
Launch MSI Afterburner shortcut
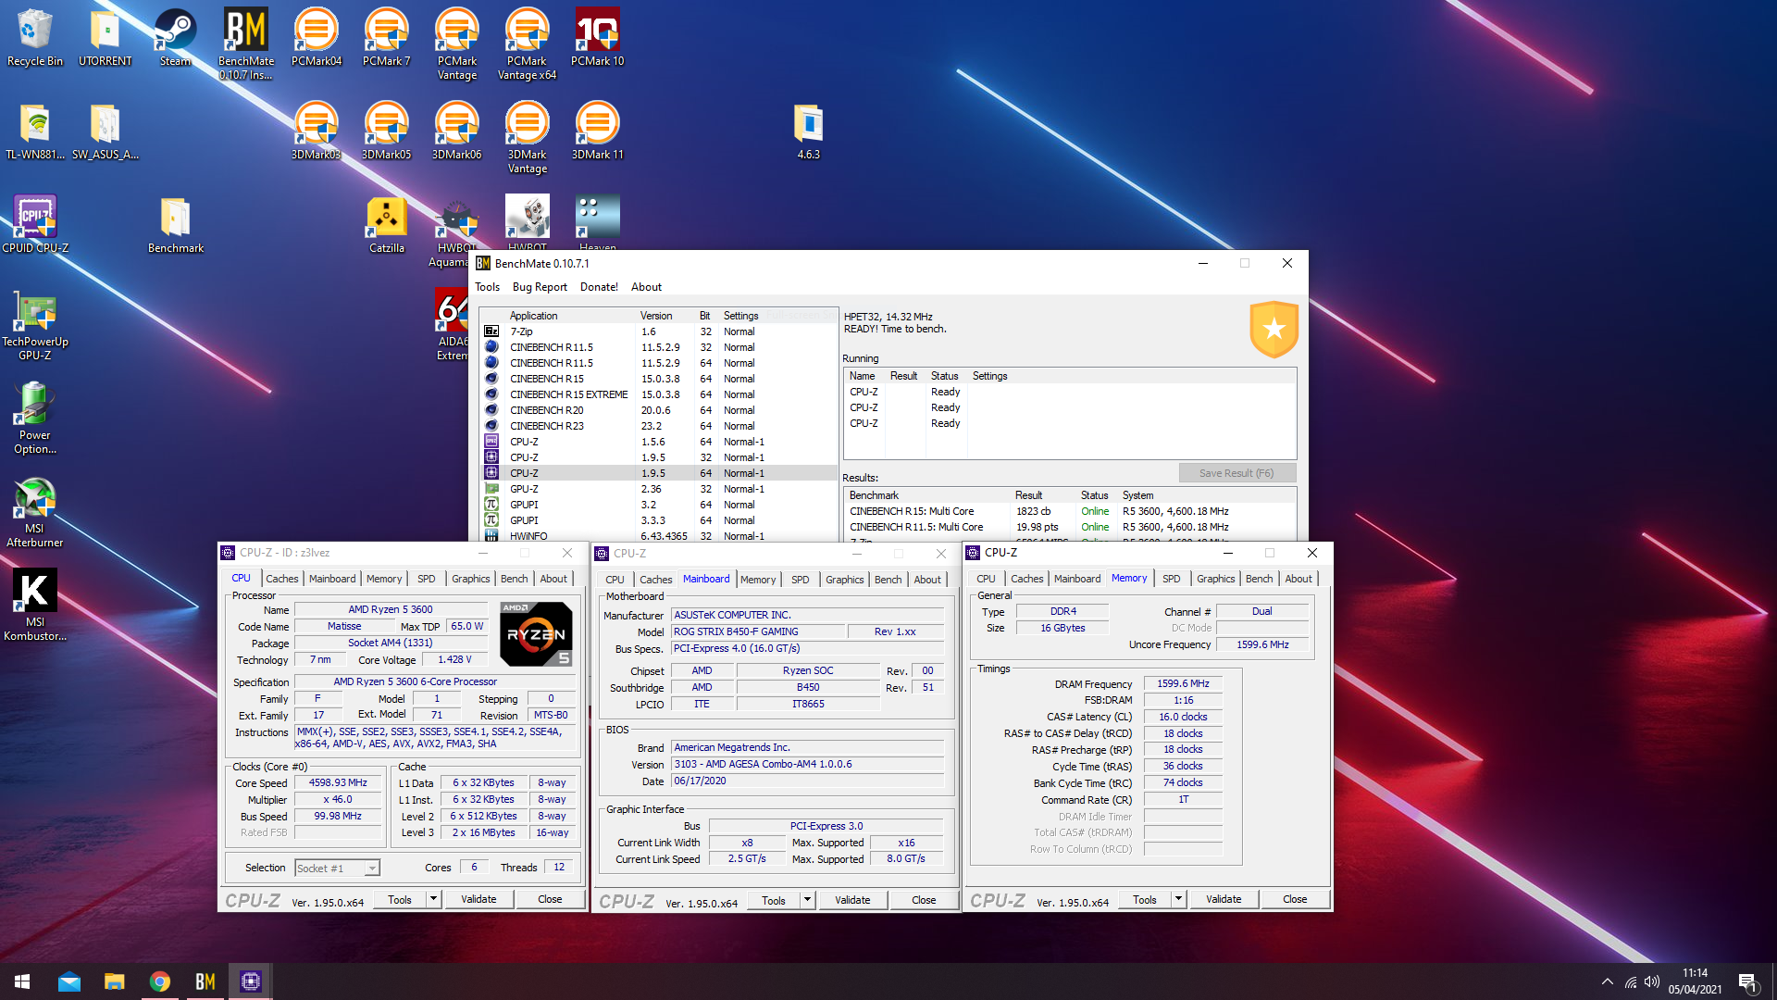tap(35, 511)
